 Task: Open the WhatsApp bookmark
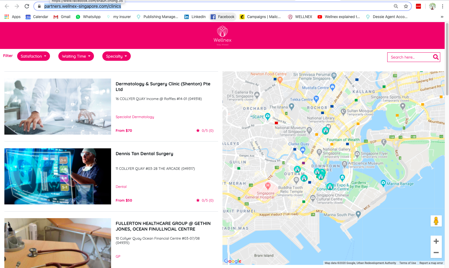[88, 17]
